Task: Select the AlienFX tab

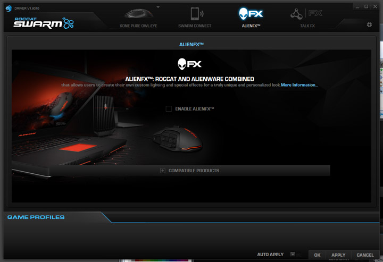Action: [x=251, y=18]
